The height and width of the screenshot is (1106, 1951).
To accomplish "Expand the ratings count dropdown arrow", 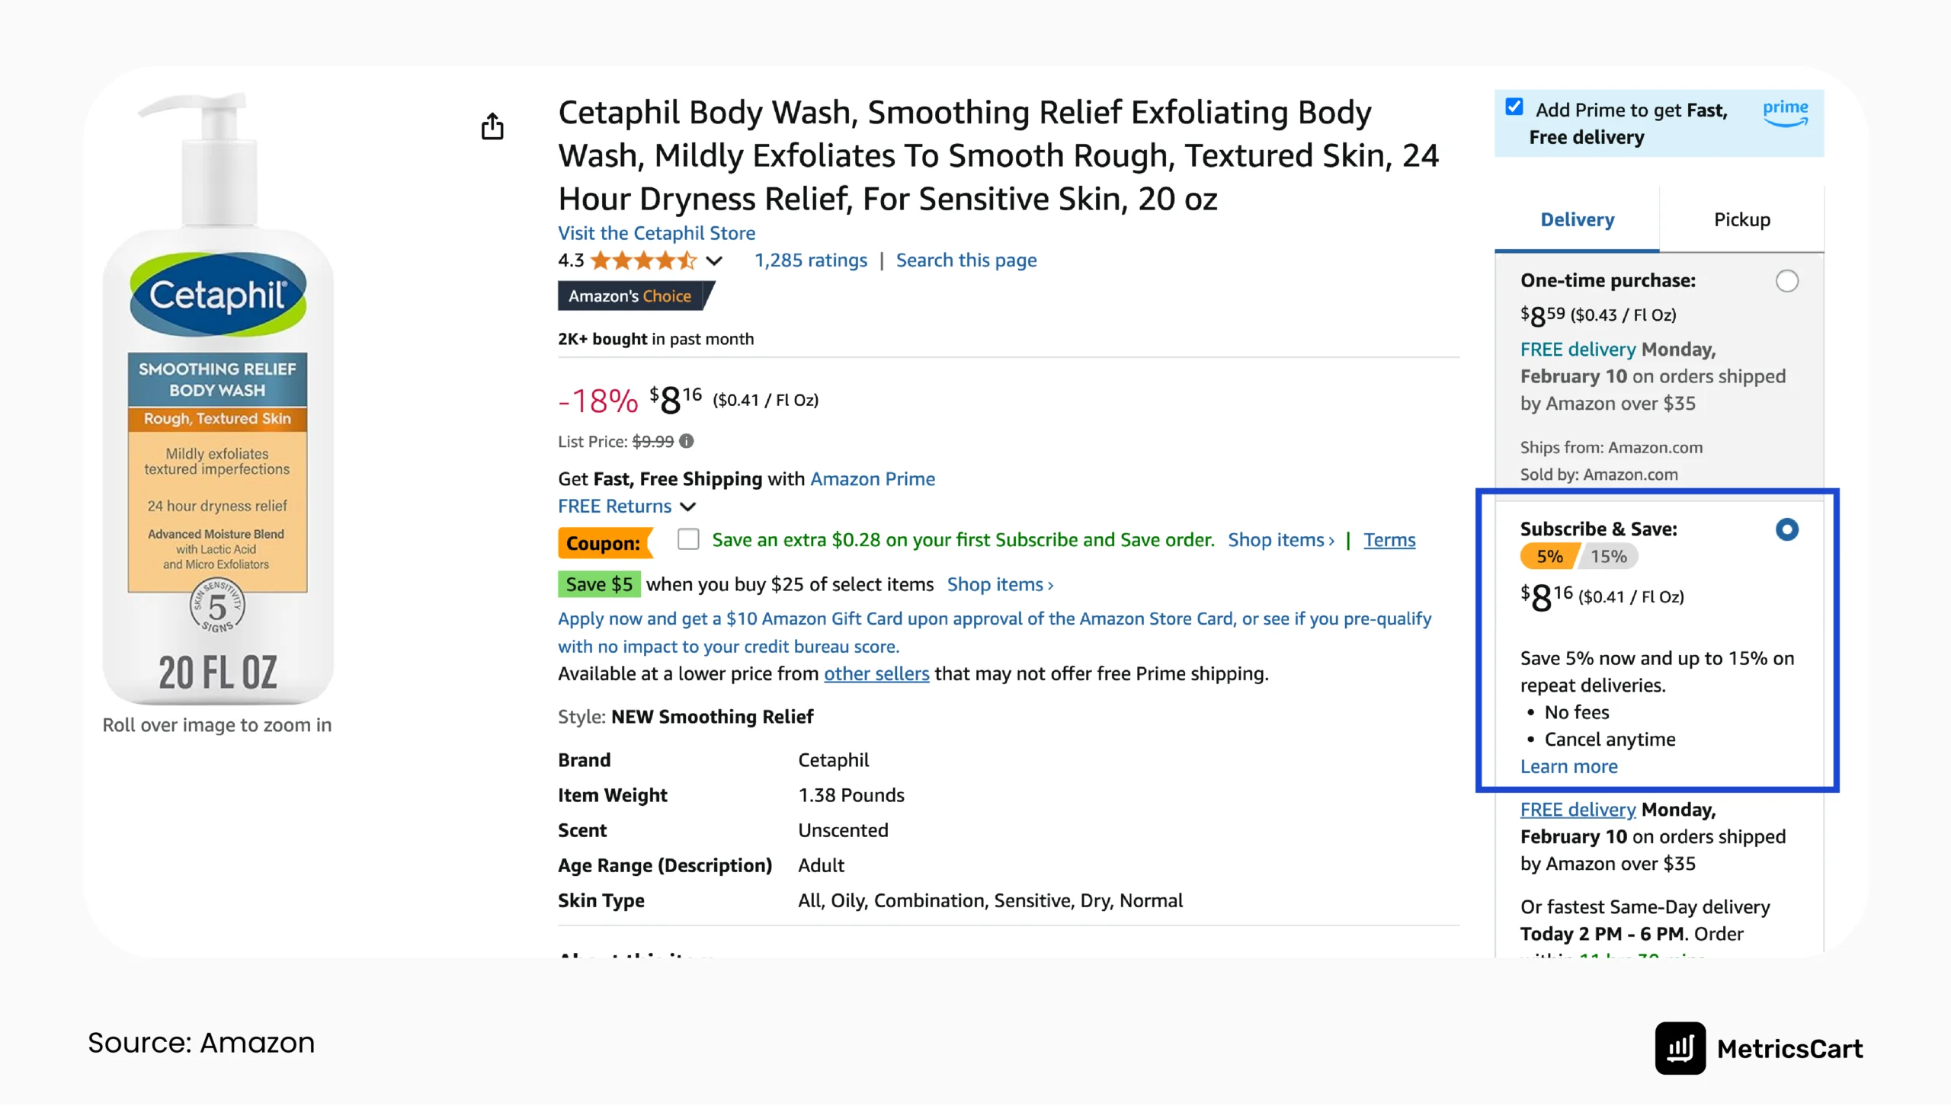I will pos(717,260).
